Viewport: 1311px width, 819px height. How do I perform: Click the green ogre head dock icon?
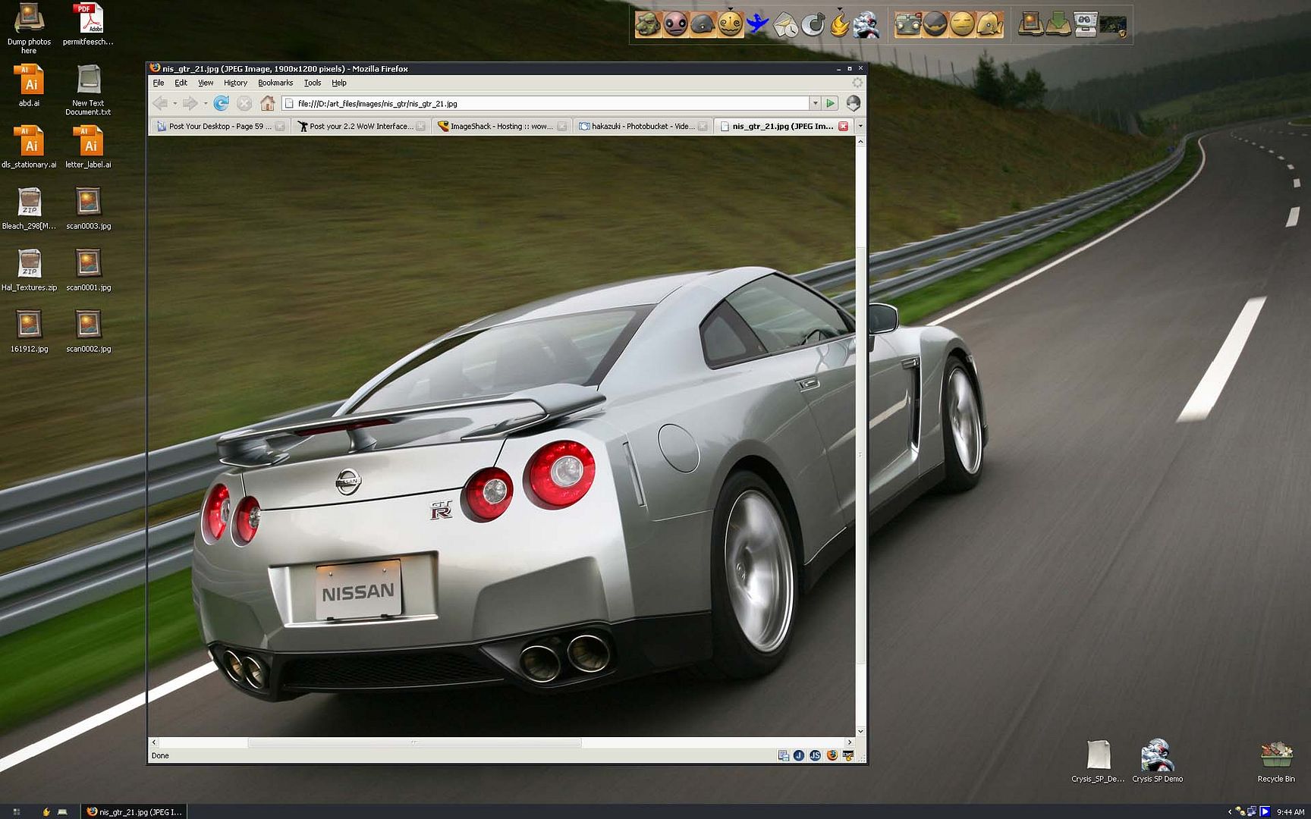point(648,24)
